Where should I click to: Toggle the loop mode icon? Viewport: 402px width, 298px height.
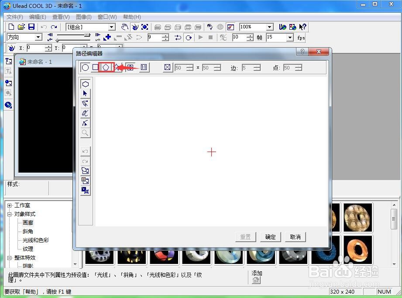(189, 38)
